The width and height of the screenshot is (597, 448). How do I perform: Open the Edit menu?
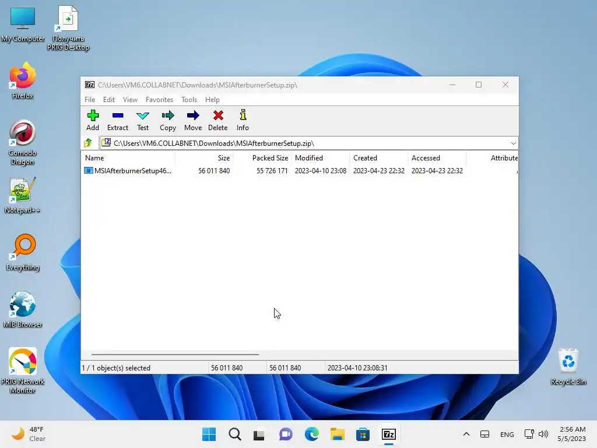[x=109, y=99]
